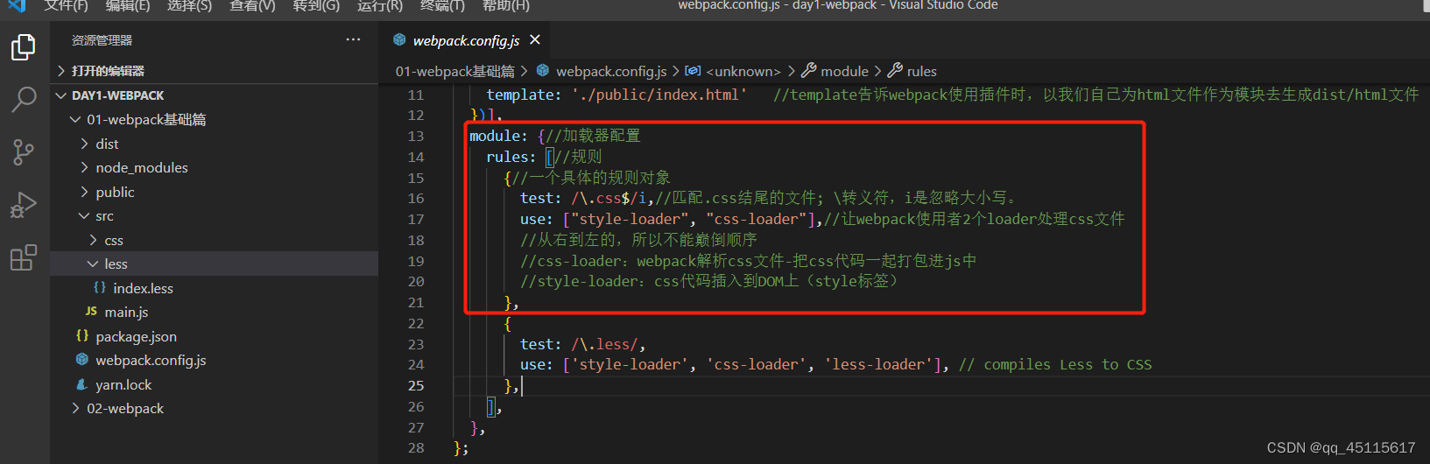Open the 选择(S) menu
Image resolution: width=1430 pixels, height=464 pixels.
(190, 5)
